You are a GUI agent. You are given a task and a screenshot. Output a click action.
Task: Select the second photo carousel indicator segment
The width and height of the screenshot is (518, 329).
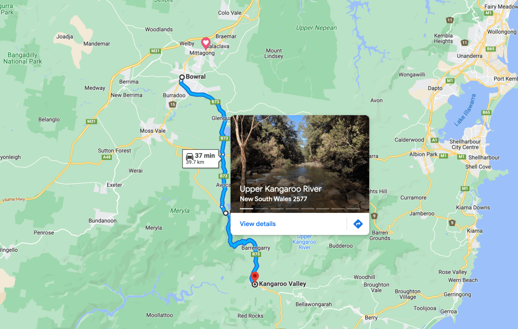[x=262, y=209]
